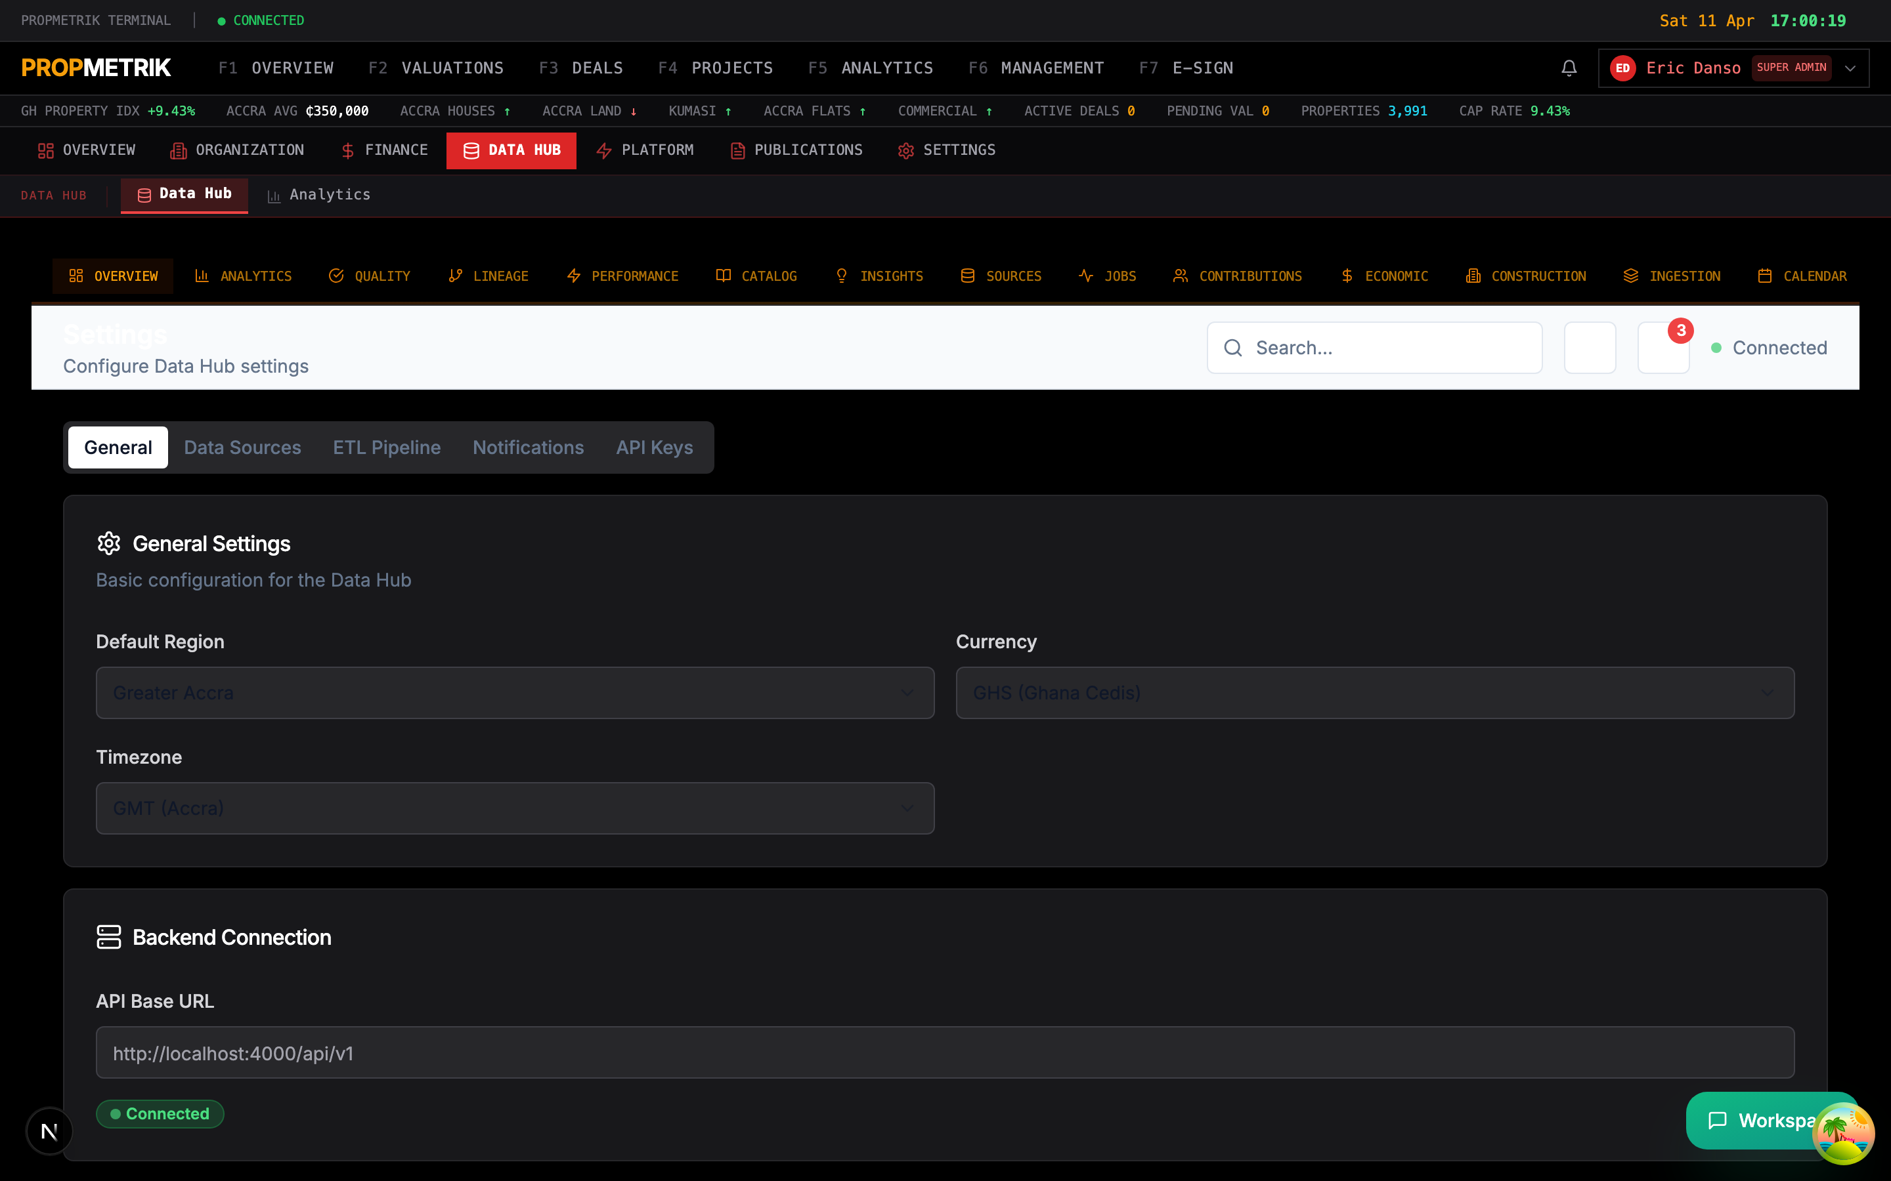Viewport: 1891px width, 1181px height.
Task: Open the API Keys tab
Action: (x=655, y=447)
